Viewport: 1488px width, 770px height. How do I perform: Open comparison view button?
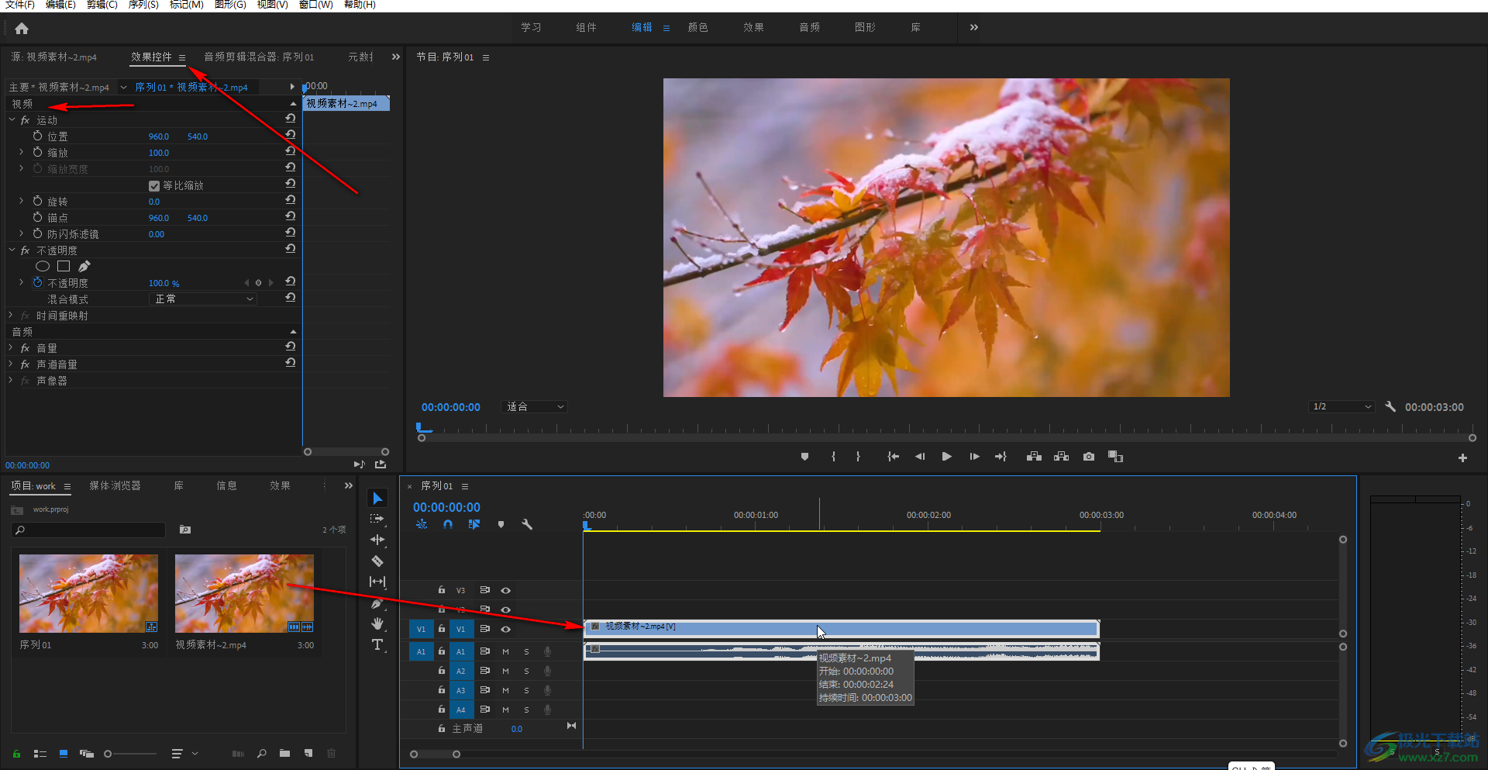click(1116, 457)
